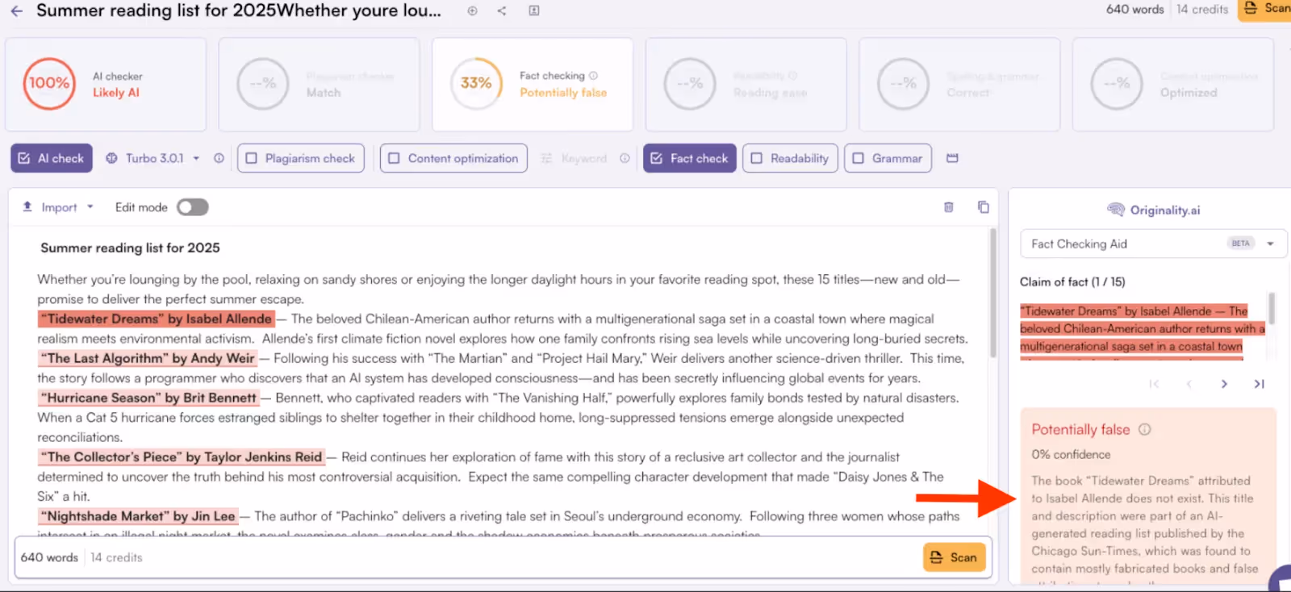Screen dimensions: 1291x592
Task: Click the claim of fact box scrollbar
Action: pos(1272,309)
